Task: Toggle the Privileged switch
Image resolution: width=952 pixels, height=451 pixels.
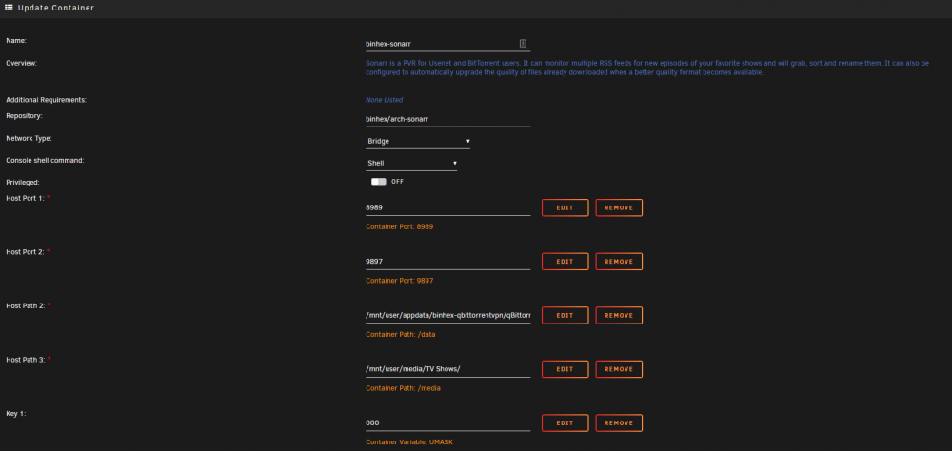Action: [379, 182]
